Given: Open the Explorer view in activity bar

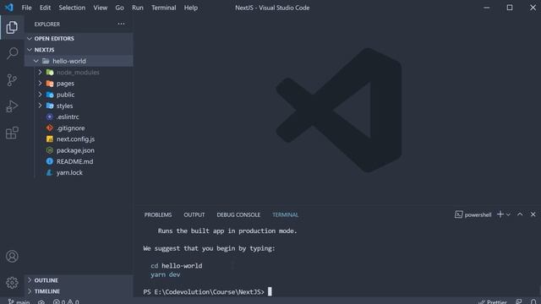Looking at the screenshot, I should point(12,27).
